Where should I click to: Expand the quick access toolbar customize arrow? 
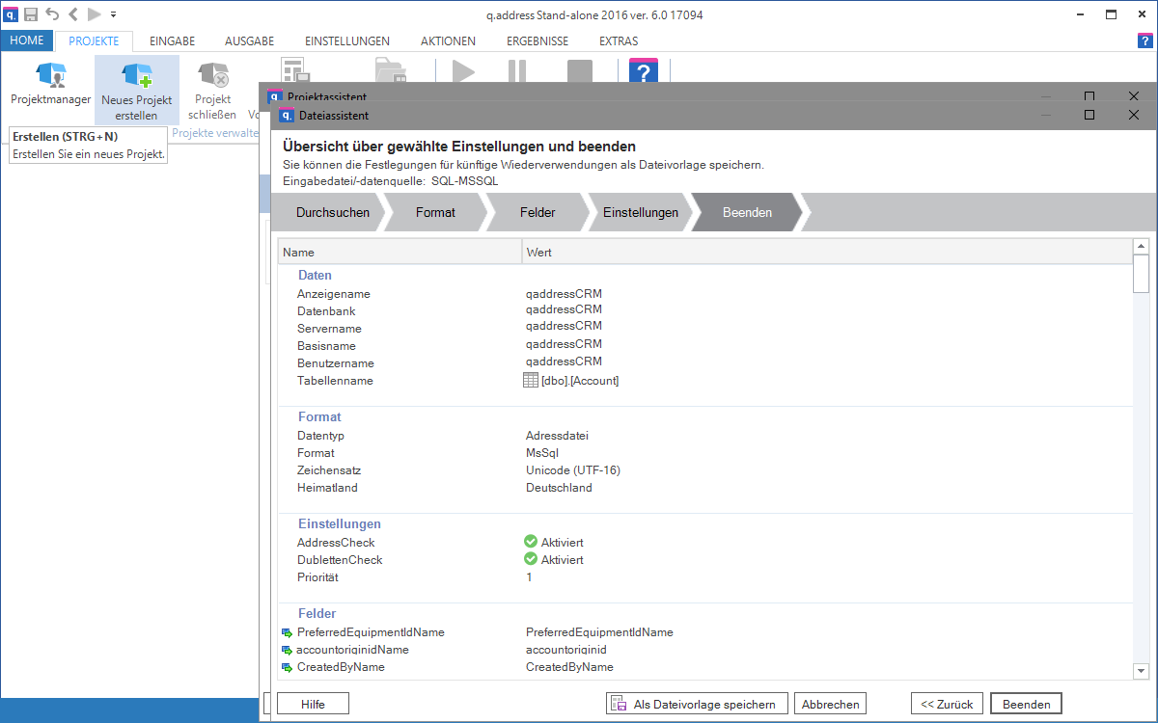[114, 14]
